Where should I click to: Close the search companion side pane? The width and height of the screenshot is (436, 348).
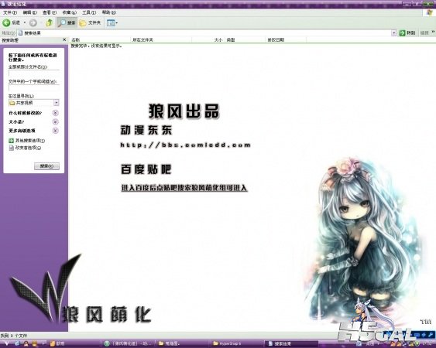click(64, 39)
